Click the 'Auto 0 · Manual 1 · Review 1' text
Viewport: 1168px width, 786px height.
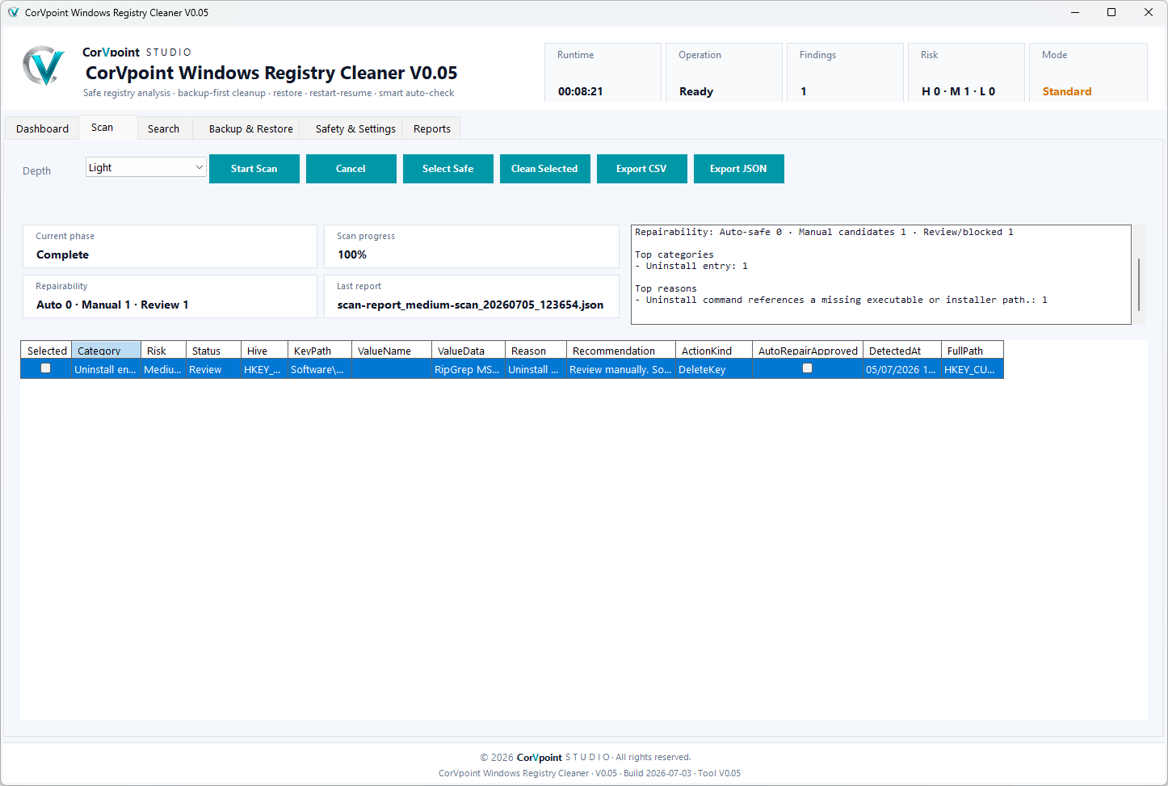112,305
